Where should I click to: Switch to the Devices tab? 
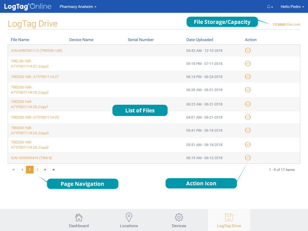point(179,220)
